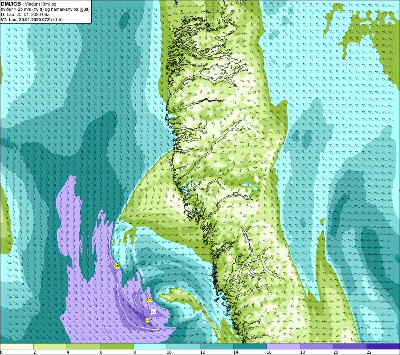Select the light teal 10–12 legend swatch
Image resolution: width=400 pixels, height=355 pixels.
pyautogui.click(x=184, y=346)
